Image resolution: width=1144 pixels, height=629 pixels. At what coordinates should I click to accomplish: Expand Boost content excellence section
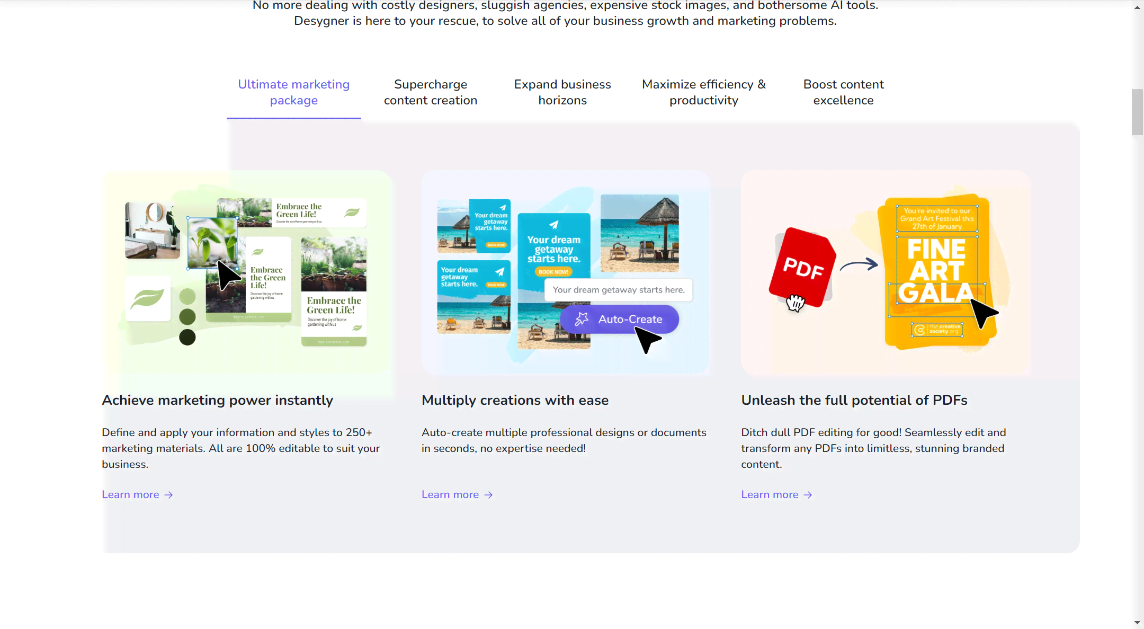[x=844, y=91]
